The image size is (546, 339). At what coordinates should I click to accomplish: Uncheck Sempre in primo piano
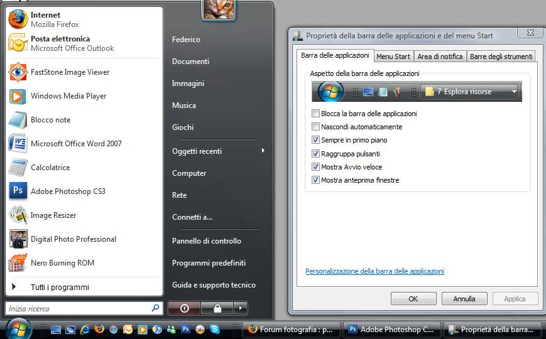pos(315,140)
